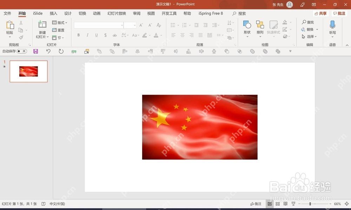The image size is (351, 210).
Task: Click the Comments (批注) button
Action: [339, 13]
